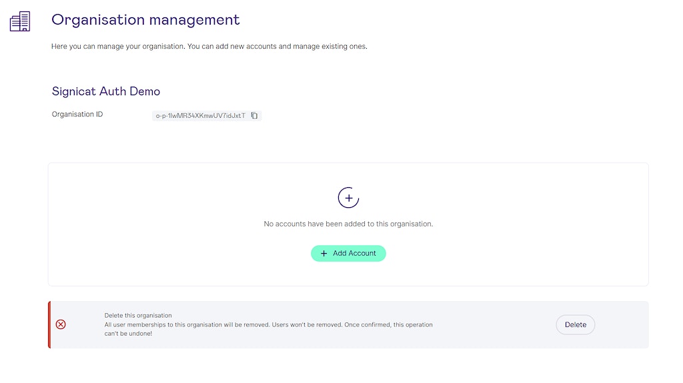Click the Signicat Auth Demo organisation name
The image size is (683, 383).
tap(106, 91)
